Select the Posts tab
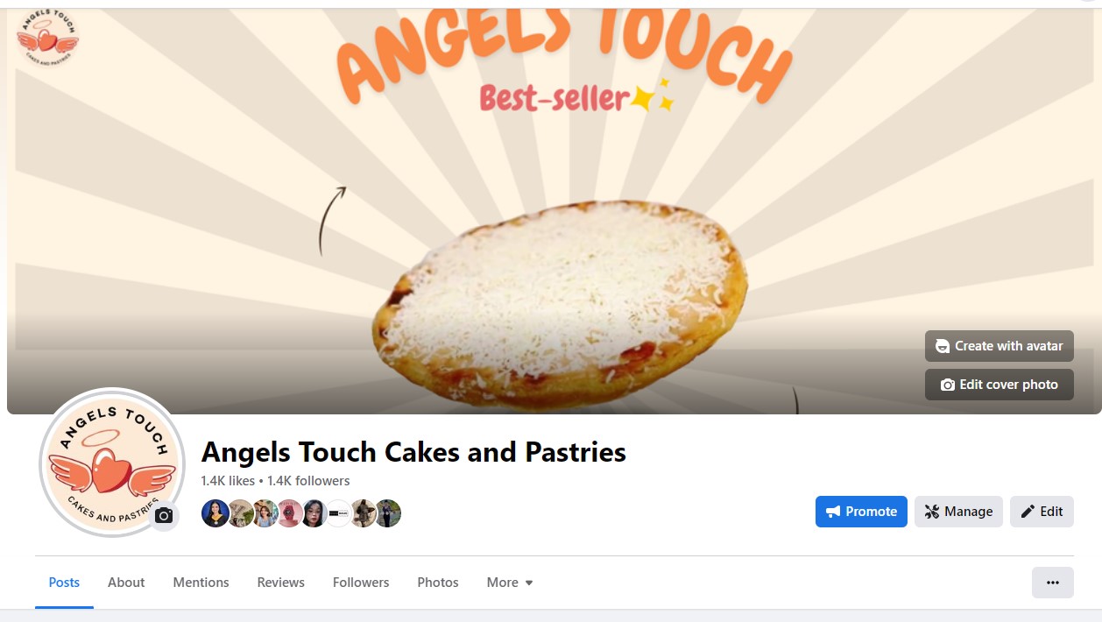 point(64,583)
